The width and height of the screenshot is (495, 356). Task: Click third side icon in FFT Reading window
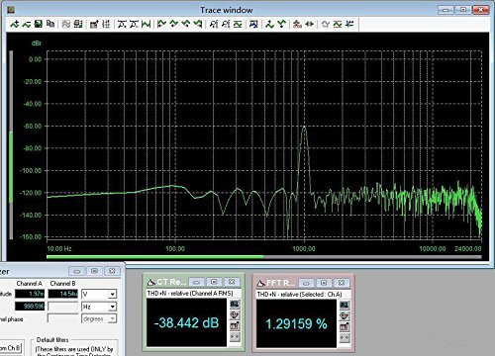345,326
